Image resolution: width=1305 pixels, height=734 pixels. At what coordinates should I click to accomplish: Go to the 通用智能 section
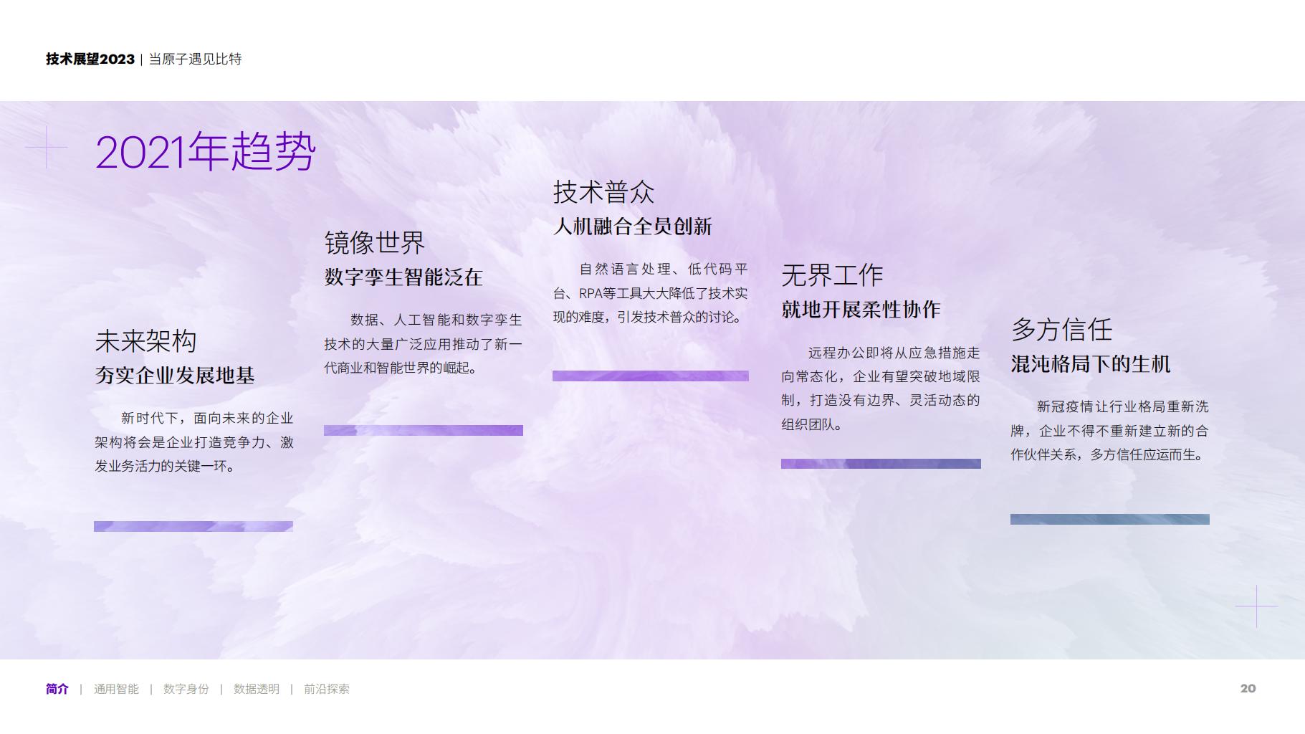tap(116, 689)
